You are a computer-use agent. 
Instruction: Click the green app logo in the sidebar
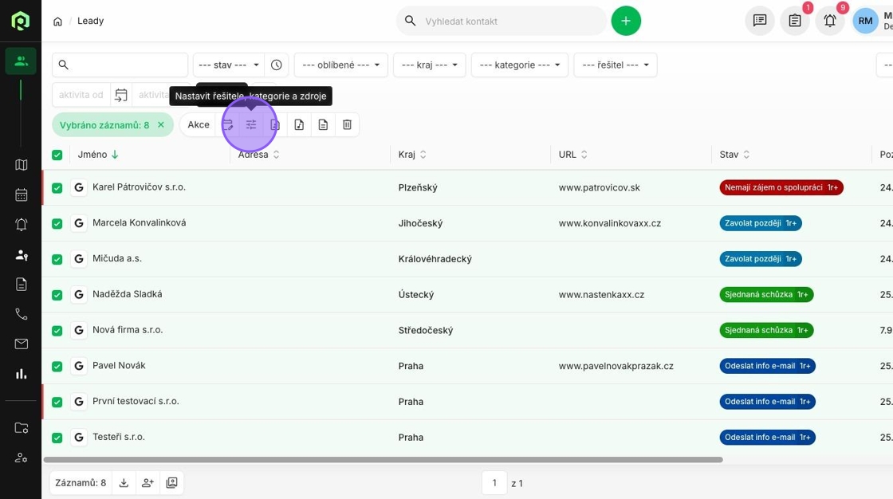point(21,21)
